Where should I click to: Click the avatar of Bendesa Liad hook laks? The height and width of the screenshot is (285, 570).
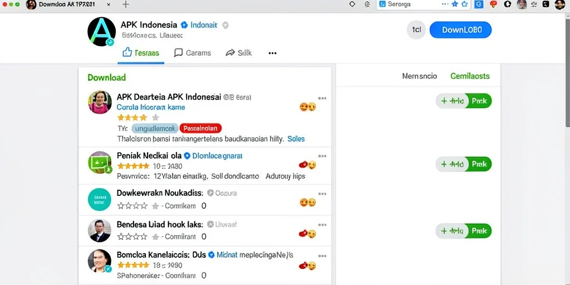(99, 230)
